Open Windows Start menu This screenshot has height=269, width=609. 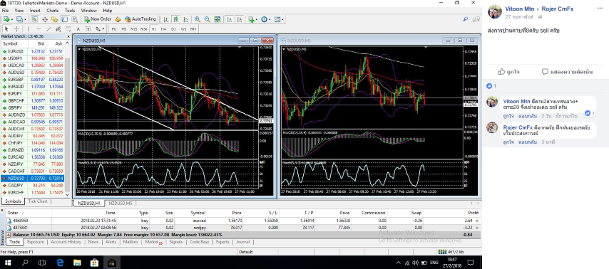click(8, 263)
